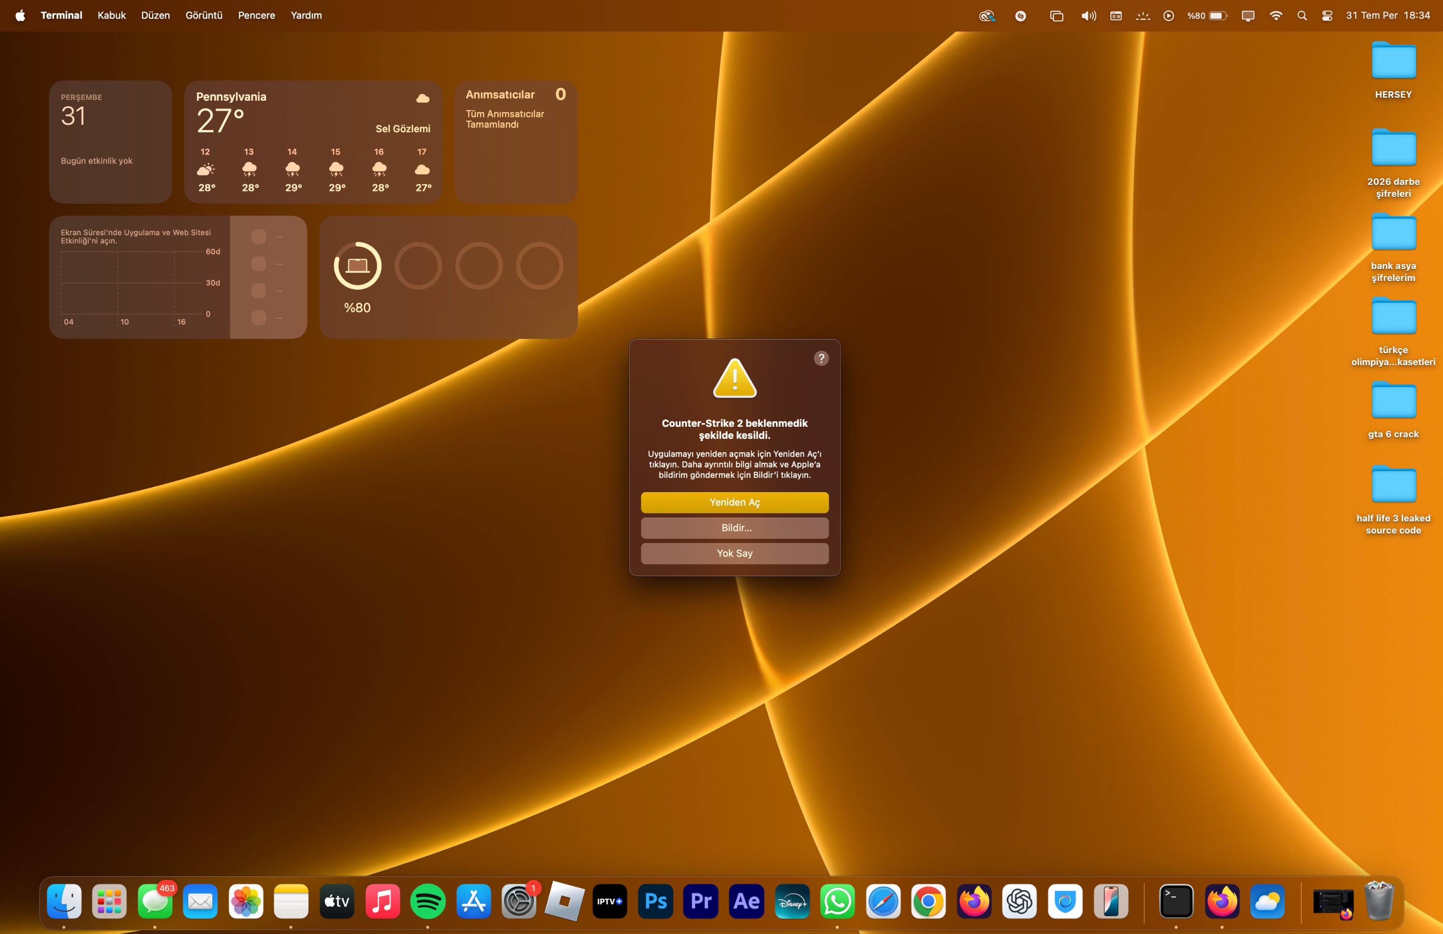Dismiss the crash alert with Yok Say
Image resolution: width=1443 pixels, height=934 pixels.
(734, 553)
